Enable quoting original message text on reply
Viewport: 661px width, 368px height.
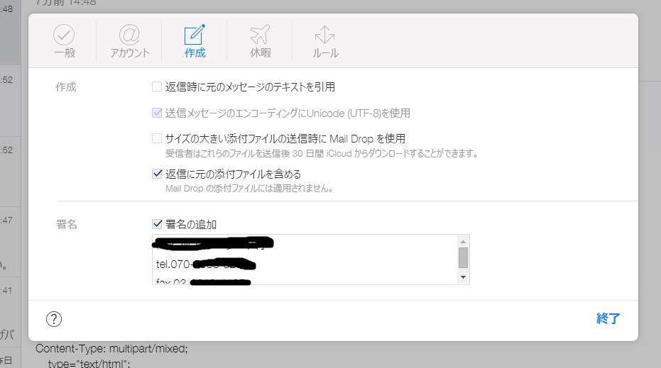[x=157, y=87]
